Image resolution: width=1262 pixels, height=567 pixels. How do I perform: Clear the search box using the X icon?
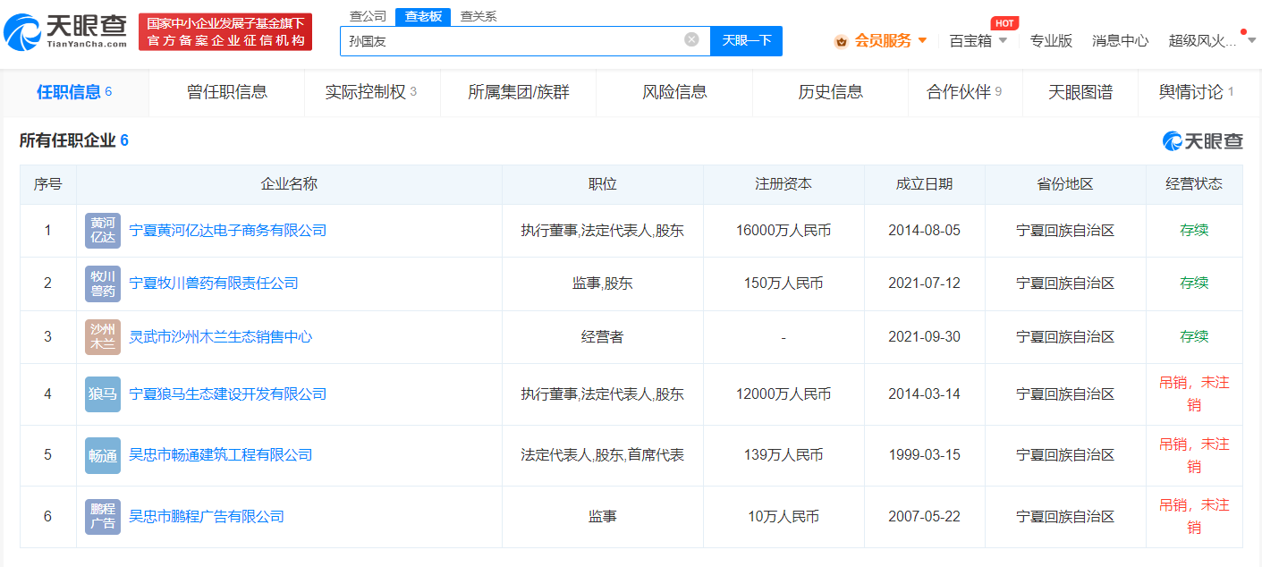tap(690, 41)
